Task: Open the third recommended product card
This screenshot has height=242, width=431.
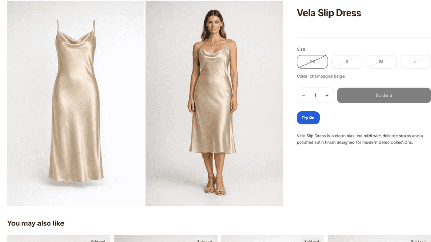Action: (272, 238)
